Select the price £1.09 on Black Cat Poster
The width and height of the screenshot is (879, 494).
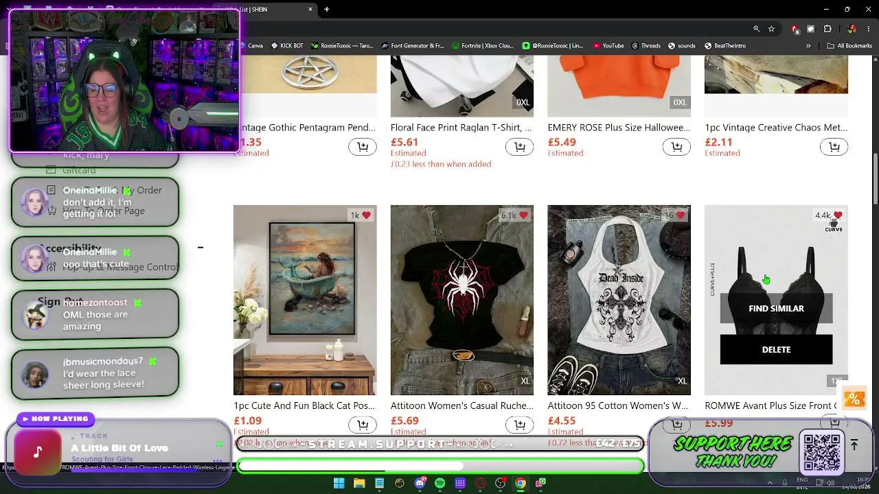[247, 421]
